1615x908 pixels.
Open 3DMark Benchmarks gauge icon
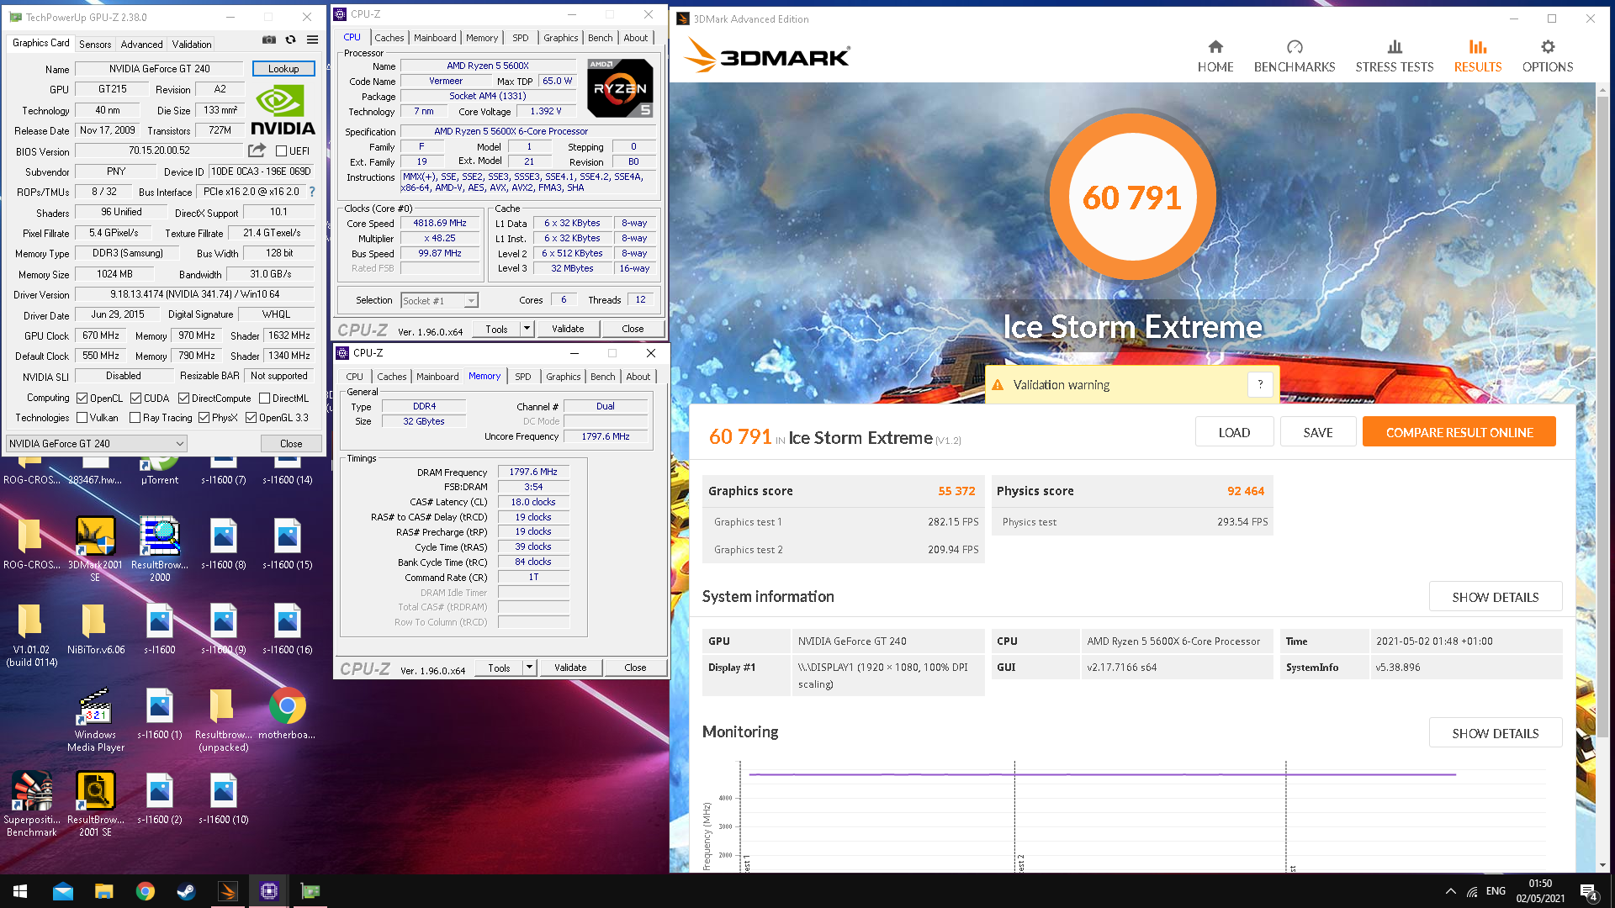(1295, 47)
